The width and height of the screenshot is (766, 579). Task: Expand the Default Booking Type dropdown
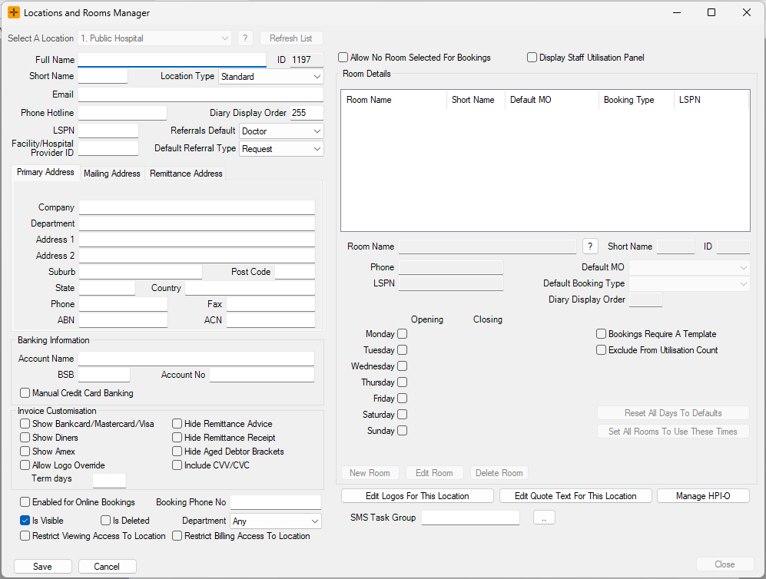point(689,283)
